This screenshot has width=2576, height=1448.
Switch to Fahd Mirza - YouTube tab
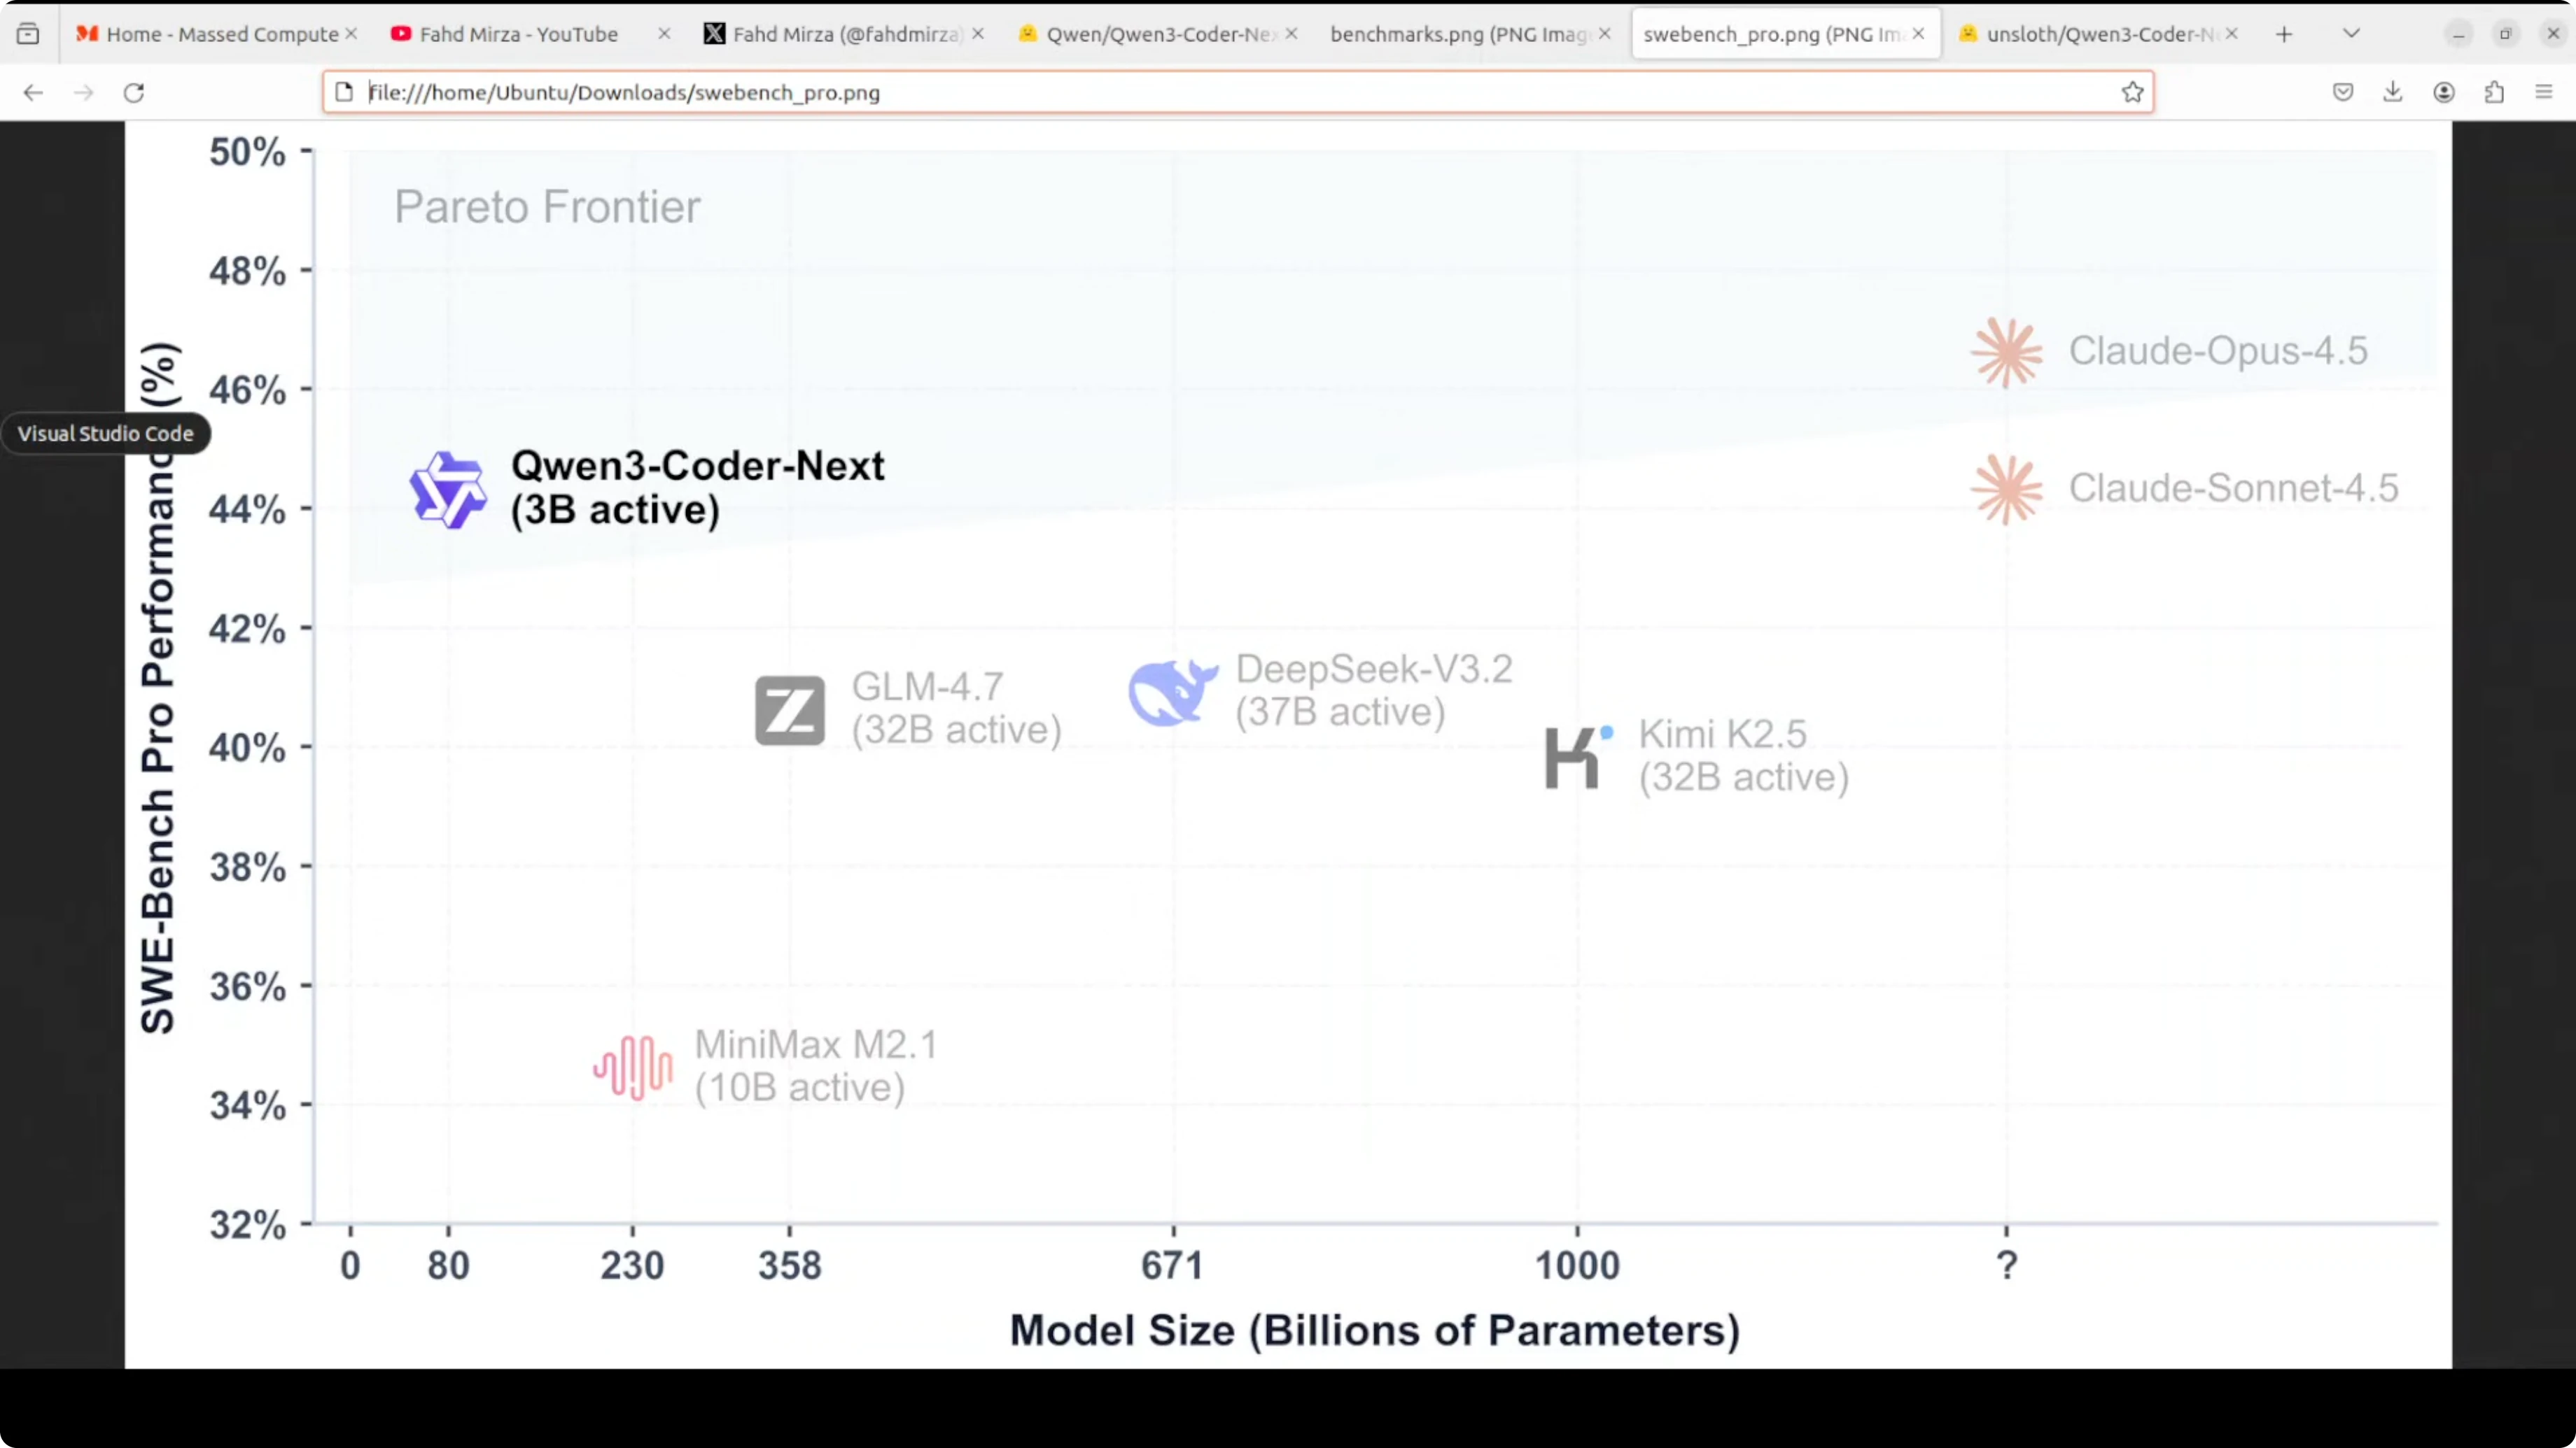pyautogui.click(x=518, y=34)
